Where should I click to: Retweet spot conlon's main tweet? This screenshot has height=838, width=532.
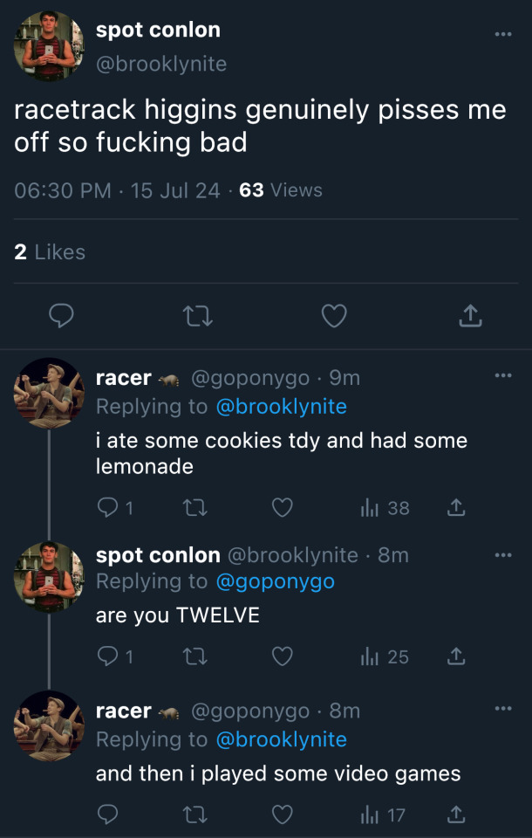(198, 316)
